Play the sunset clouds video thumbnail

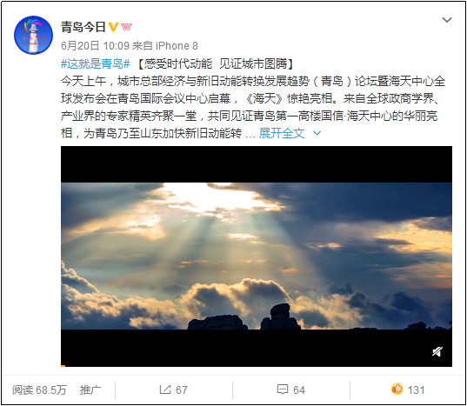[x=257, y=256]
